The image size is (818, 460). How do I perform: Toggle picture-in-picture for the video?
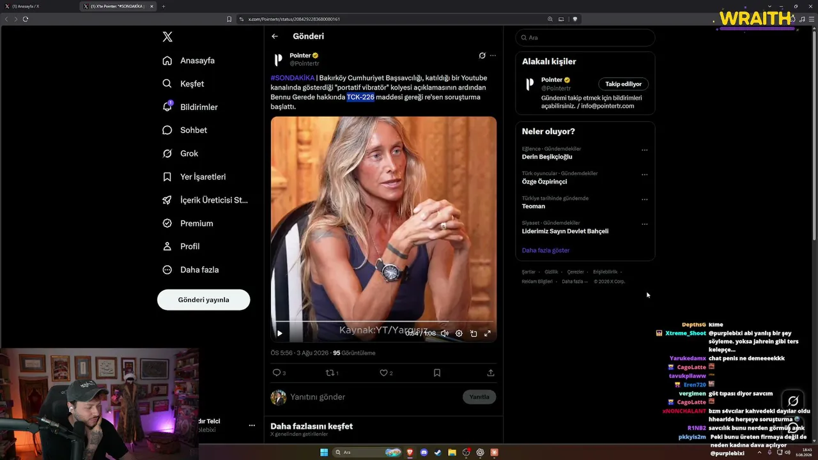pyautogui.click(x=474, y=333)
